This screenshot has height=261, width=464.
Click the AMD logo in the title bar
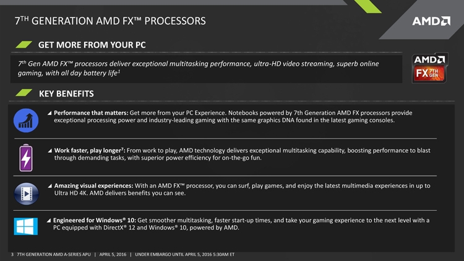click(431, 22)
